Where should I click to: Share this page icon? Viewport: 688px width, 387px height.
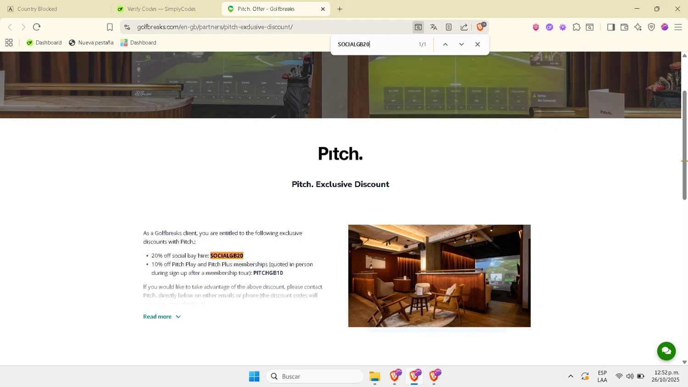pos(464,27)
